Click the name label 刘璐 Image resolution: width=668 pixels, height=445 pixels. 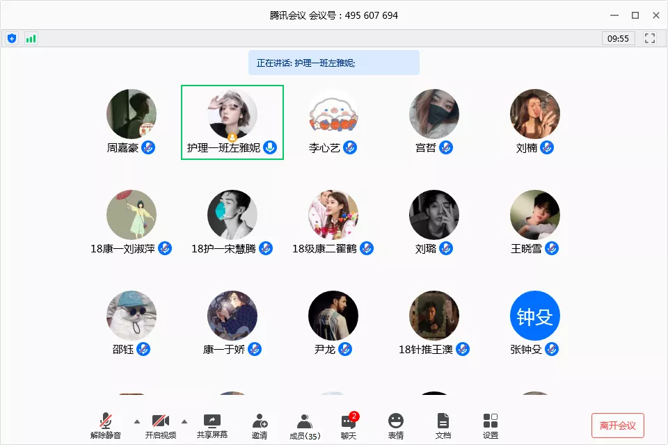(x=426, y=249)
